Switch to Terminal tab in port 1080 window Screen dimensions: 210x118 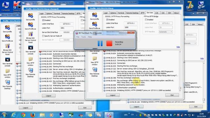tap(121, 13)
